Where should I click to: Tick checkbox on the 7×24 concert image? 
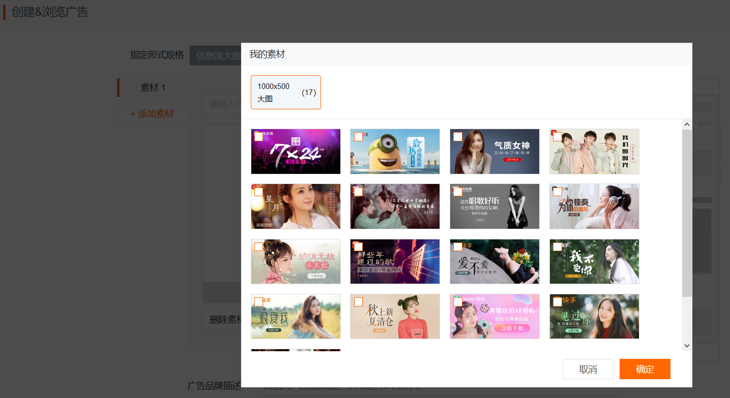coord(258,137)
